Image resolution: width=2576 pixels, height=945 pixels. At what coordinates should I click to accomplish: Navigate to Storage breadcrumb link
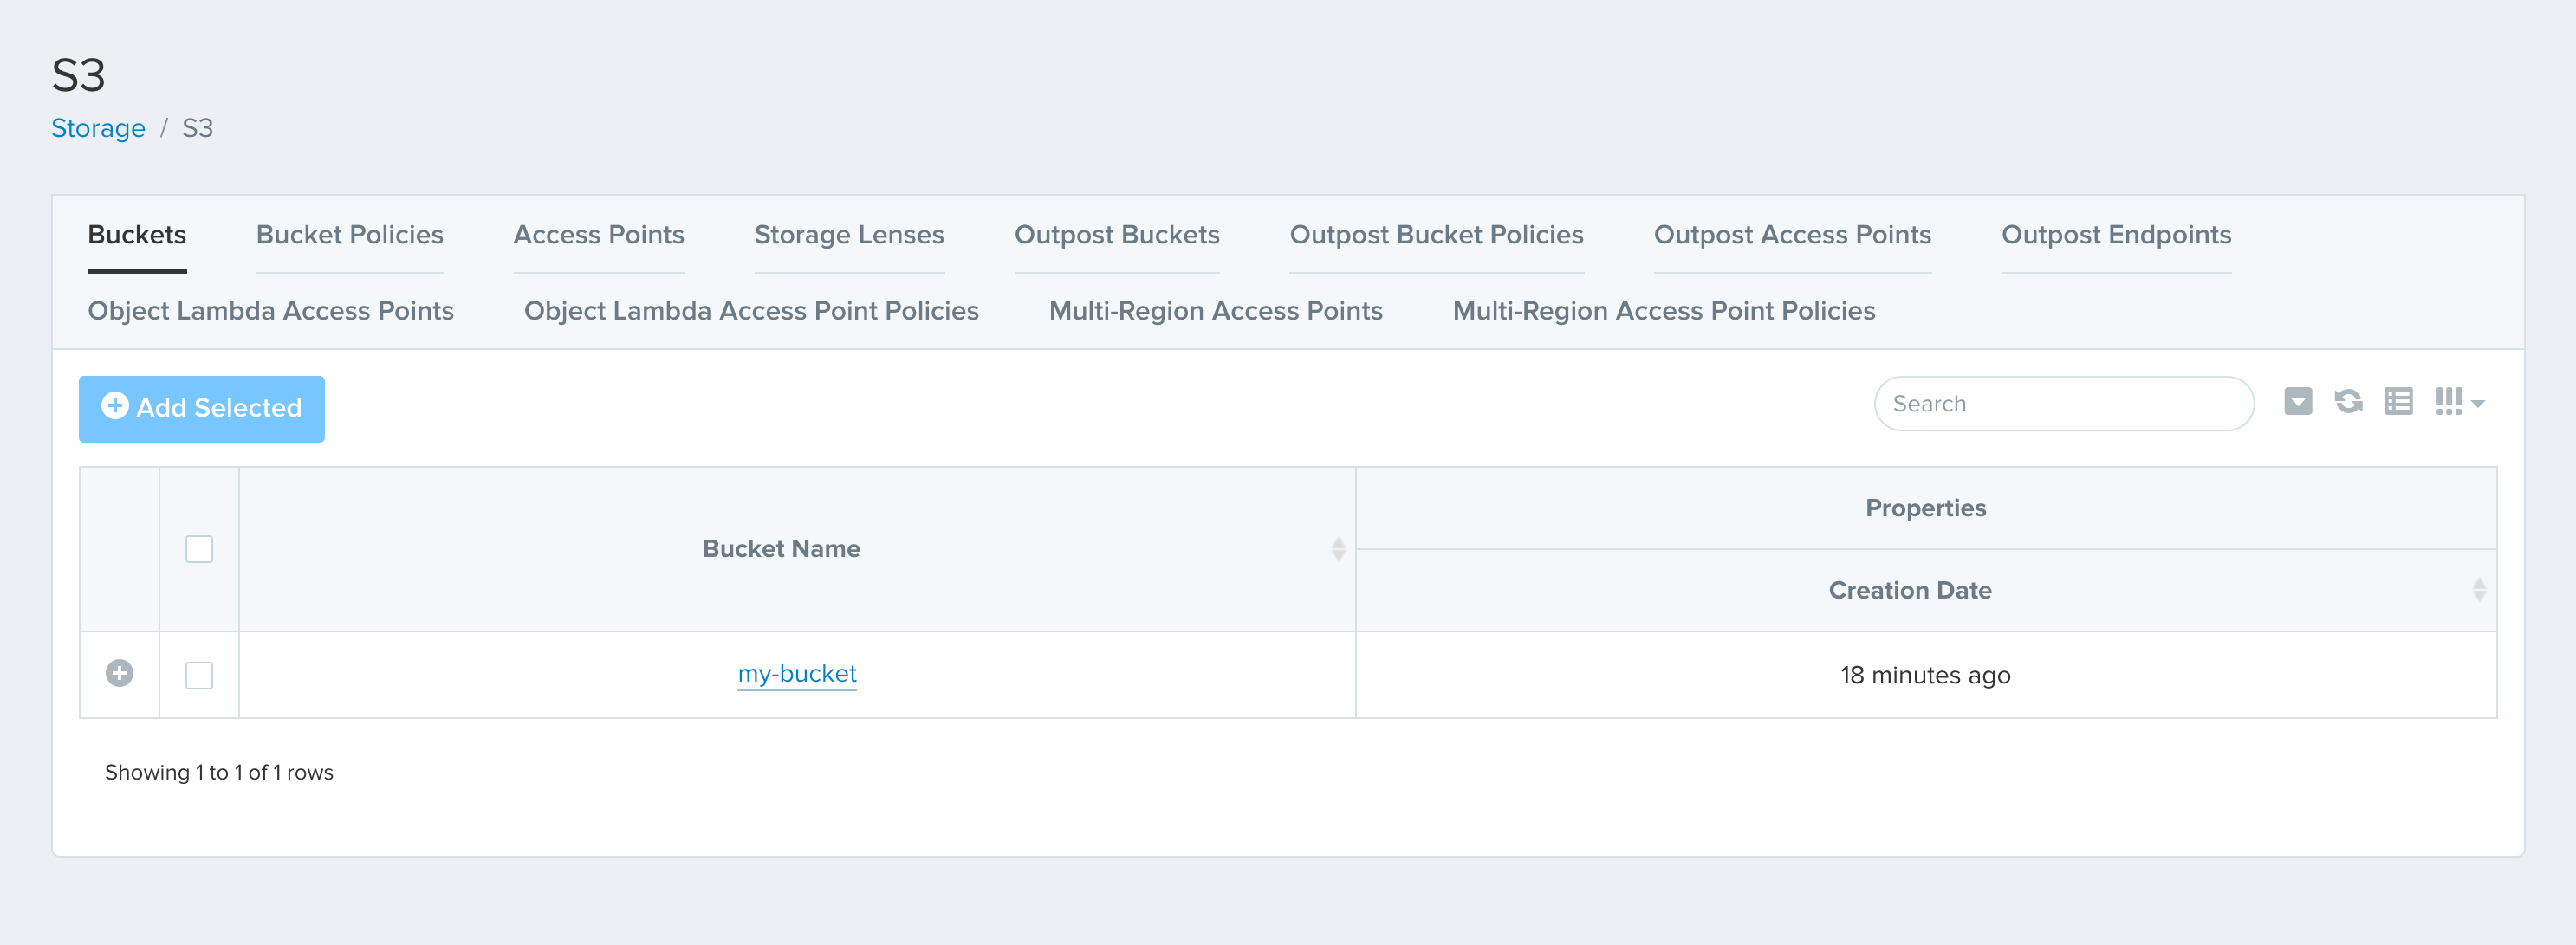pos(98,128)
